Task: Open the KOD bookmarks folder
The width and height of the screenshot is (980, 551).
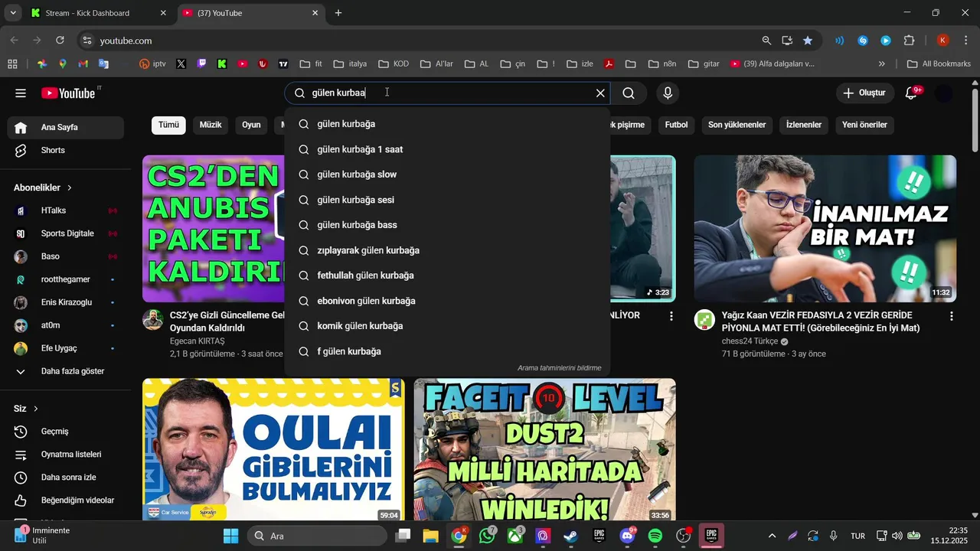Action: pyautogui.click(x=394, y=64)
